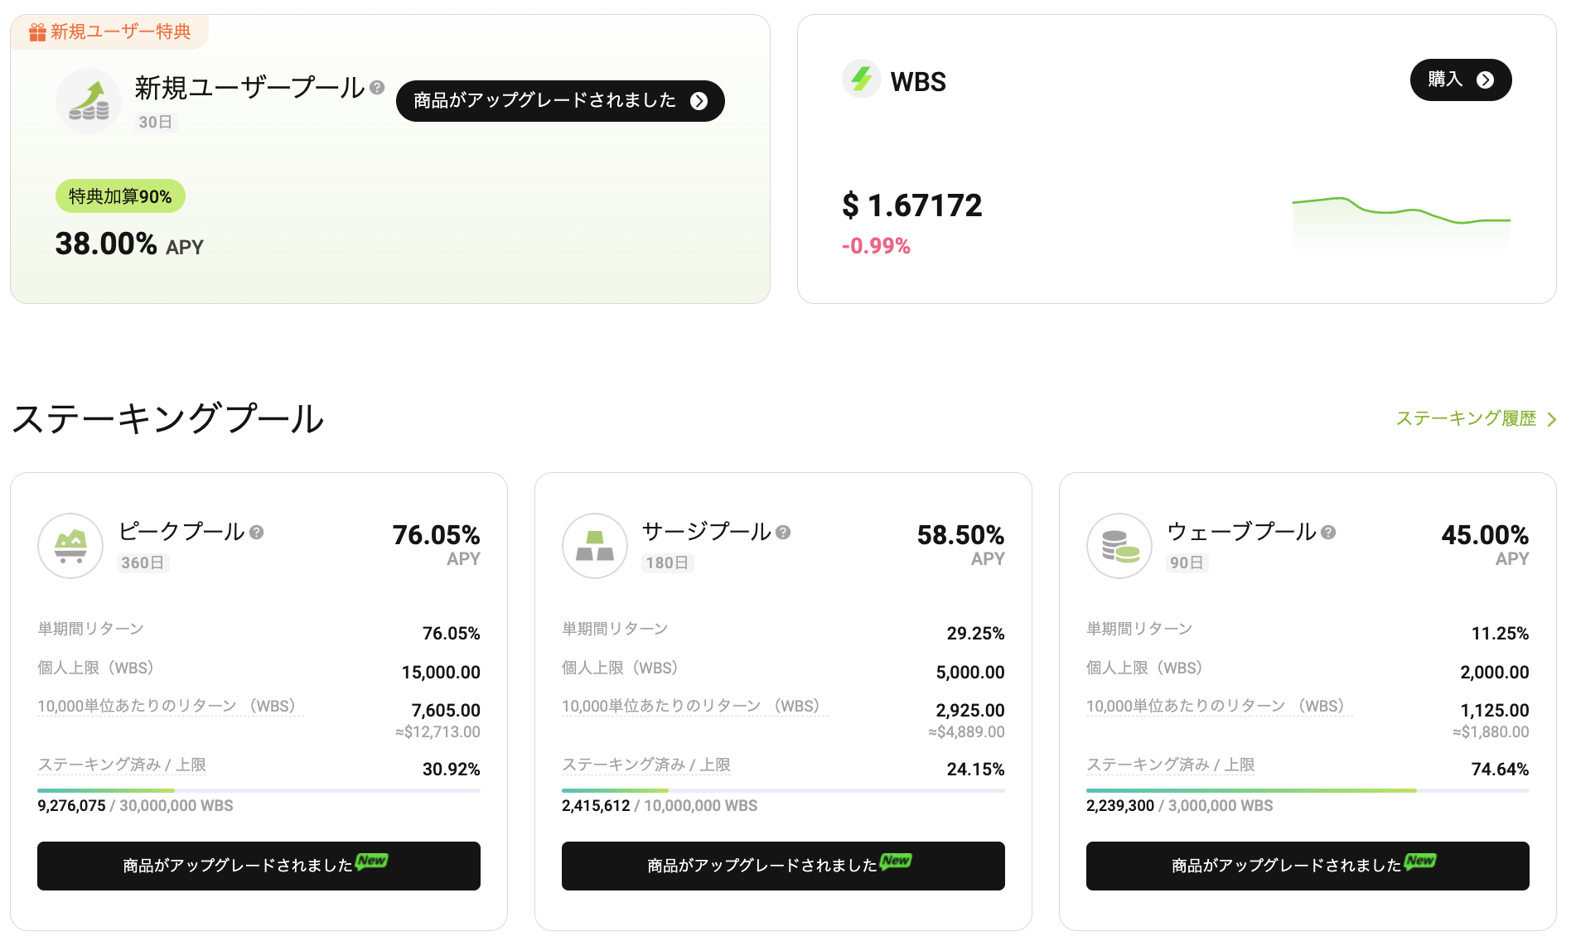Viewport: 1576px width, 941px height.
Task: Click the 38.00% APY value
Action: (129, 244)
